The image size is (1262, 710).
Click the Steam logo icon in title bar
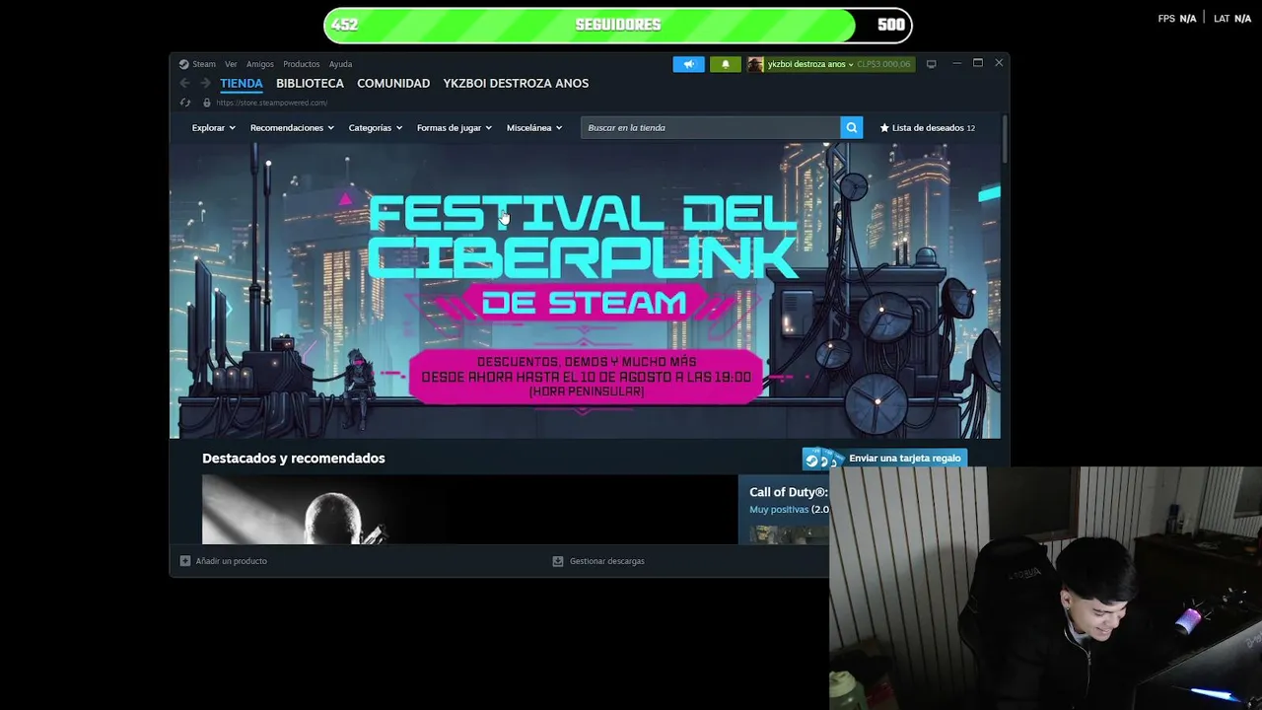pyautogui.click(x=183, y=64)
